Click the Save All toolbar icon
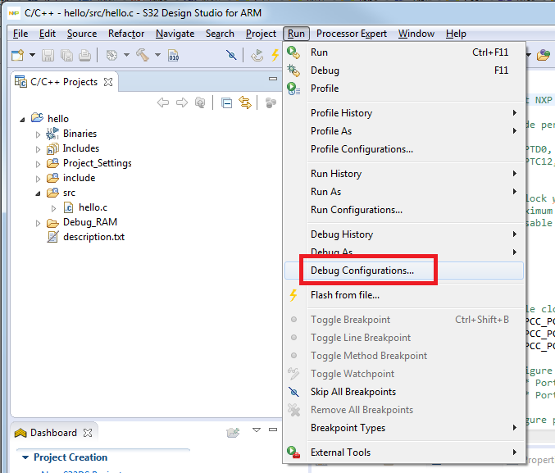This screenshot has width=555, height=473. (66, 55)
